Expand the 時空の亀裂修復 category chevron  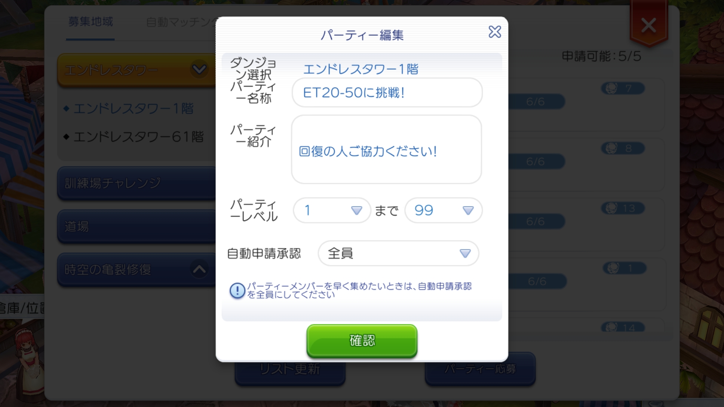(199, 269)
